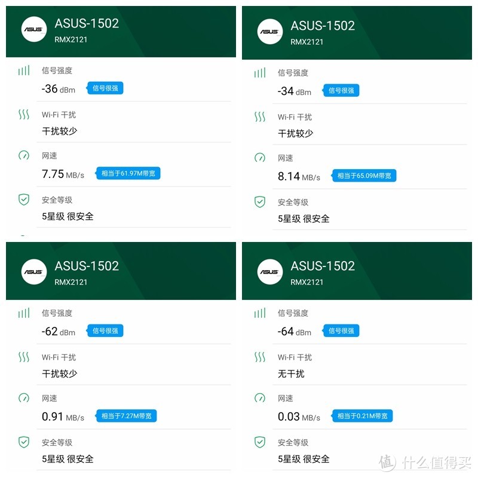This screenshot has width=478, height=478.
Task: Click the ASUS router logo in top-left panel
Action: point(33,29)
